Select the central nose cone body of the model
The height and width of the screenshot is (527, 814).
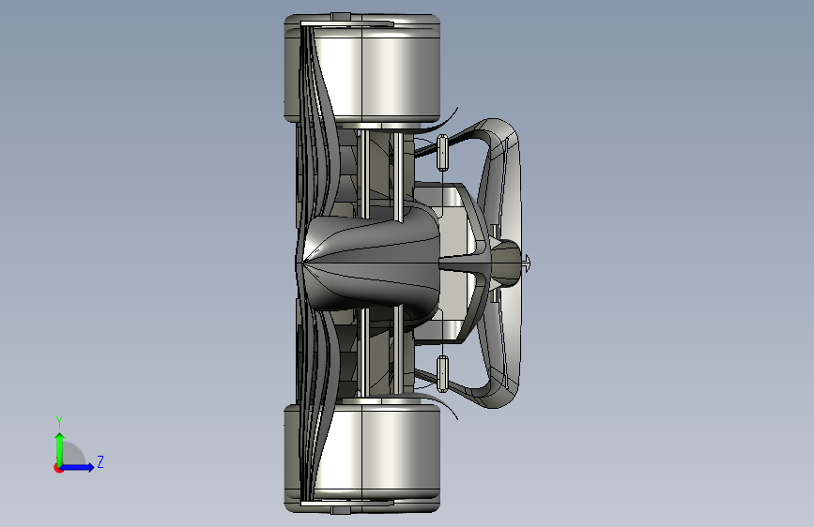371,263
